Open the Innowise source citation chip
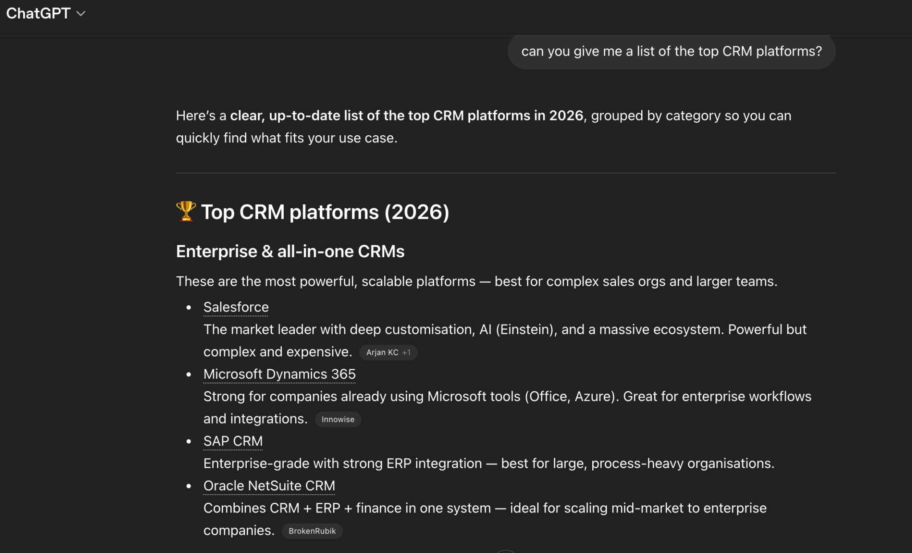912x553 pixels. pyautogui.click(x=338, y=420)
